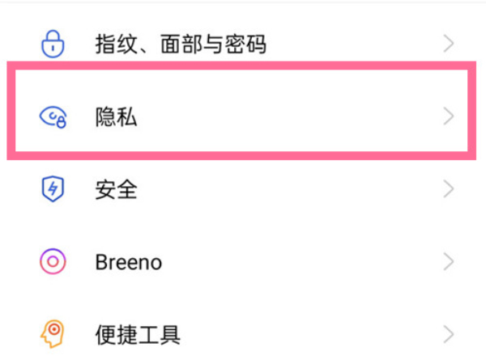The width and height of the screenshot is (486, 364).
Task: Expand chevron beside 隐私
Action: pyautogui.click(x=449, y=117)
